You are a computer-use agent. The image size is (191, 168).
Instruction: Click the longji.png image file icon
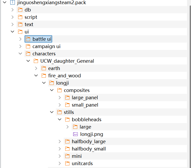75,134
